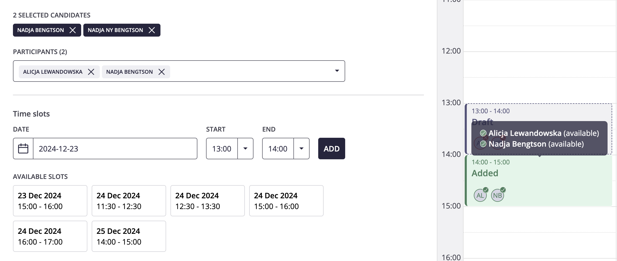Choose 24 Dec 2024 16:00 - 17:00 slot
The image size is (617, 261).
pyautogui.click(x=50, y=236)
